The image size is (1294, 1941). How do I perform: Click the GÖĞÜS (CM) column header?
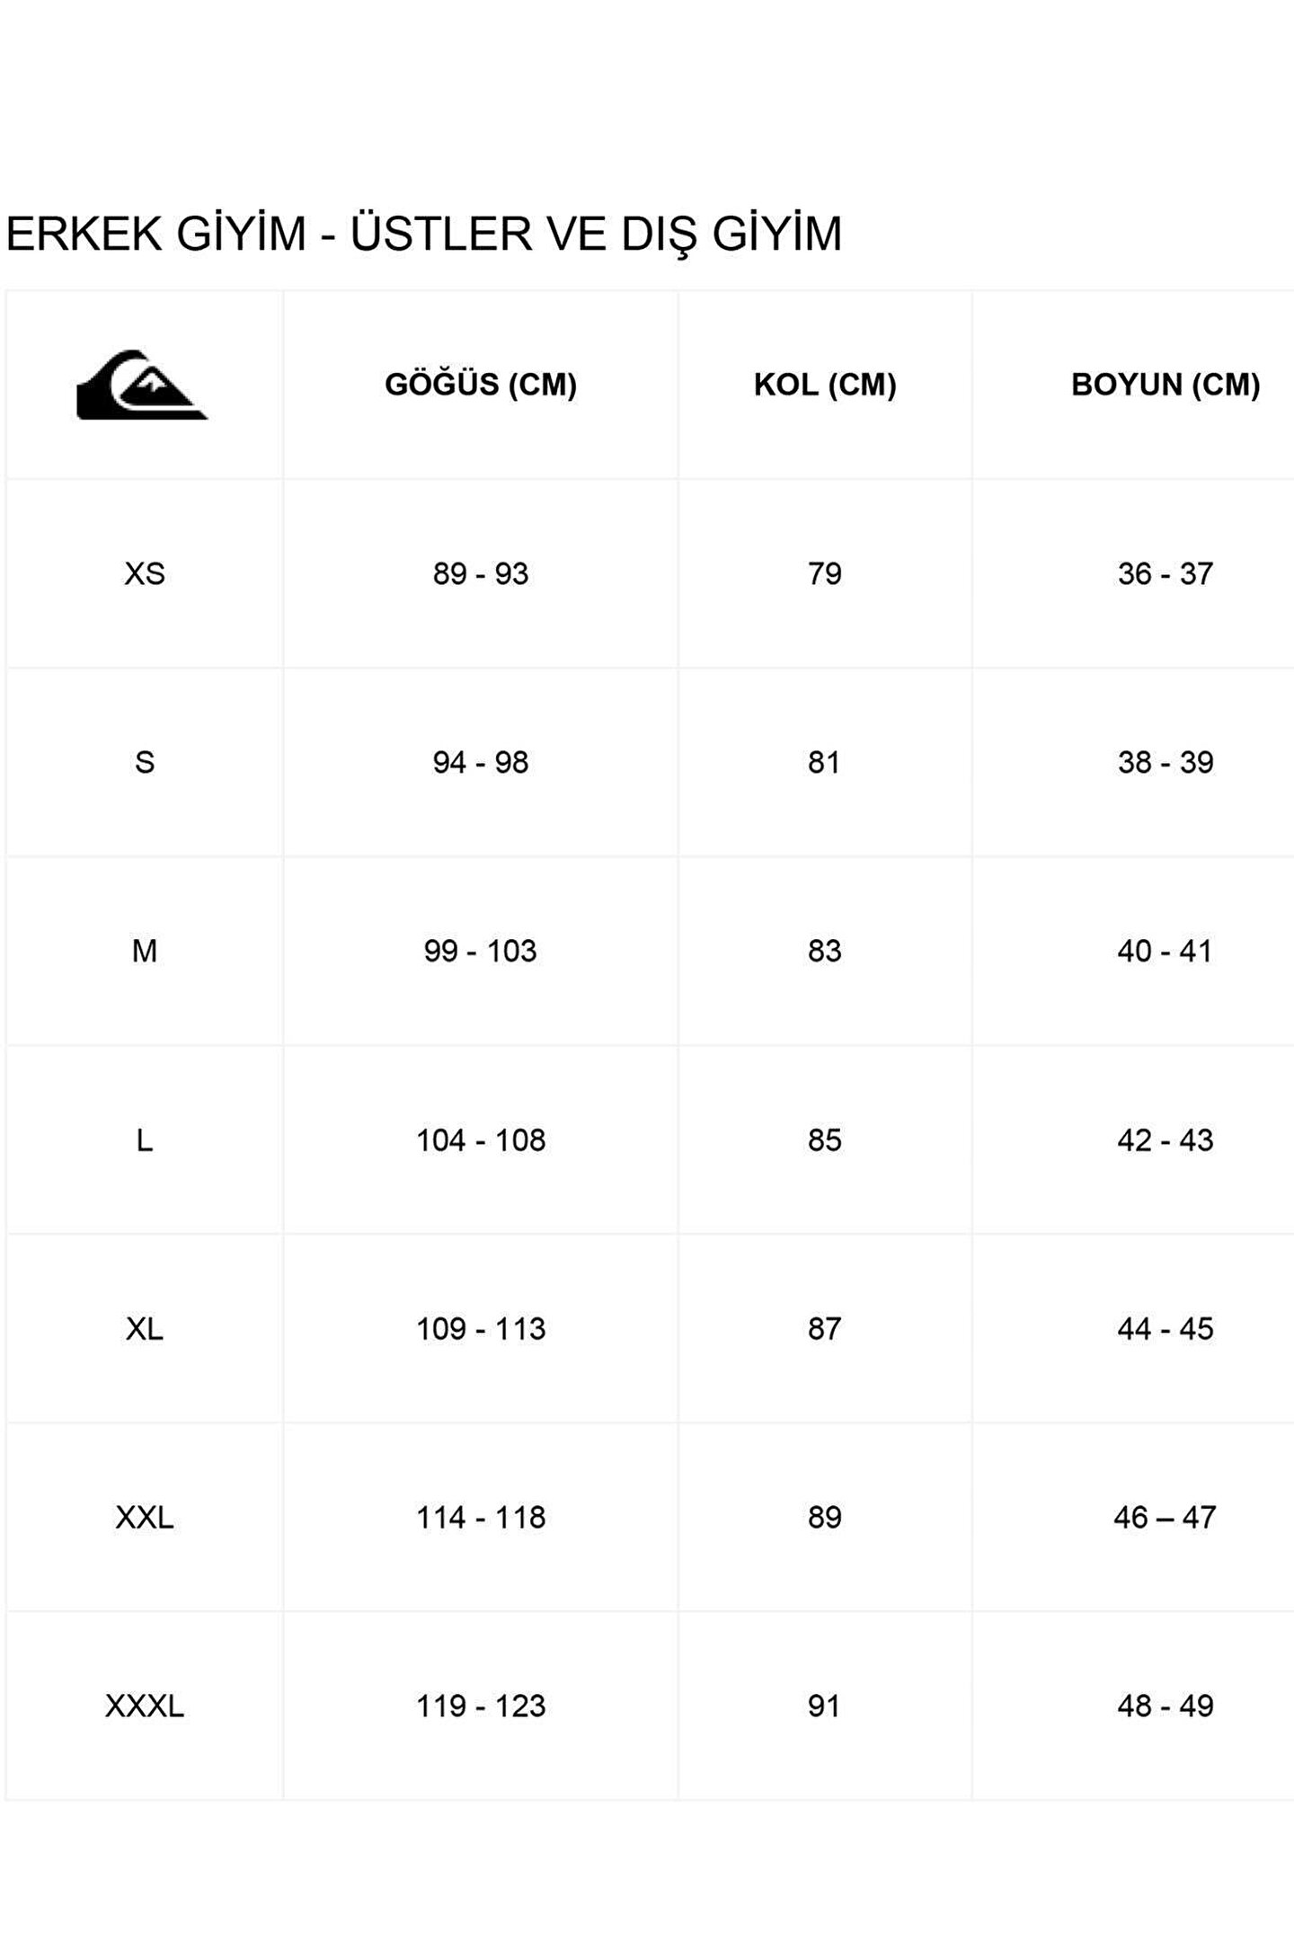[481, 385]
